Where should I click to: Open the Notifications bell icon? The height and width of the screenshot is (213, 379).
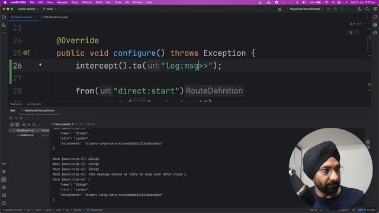375,17
